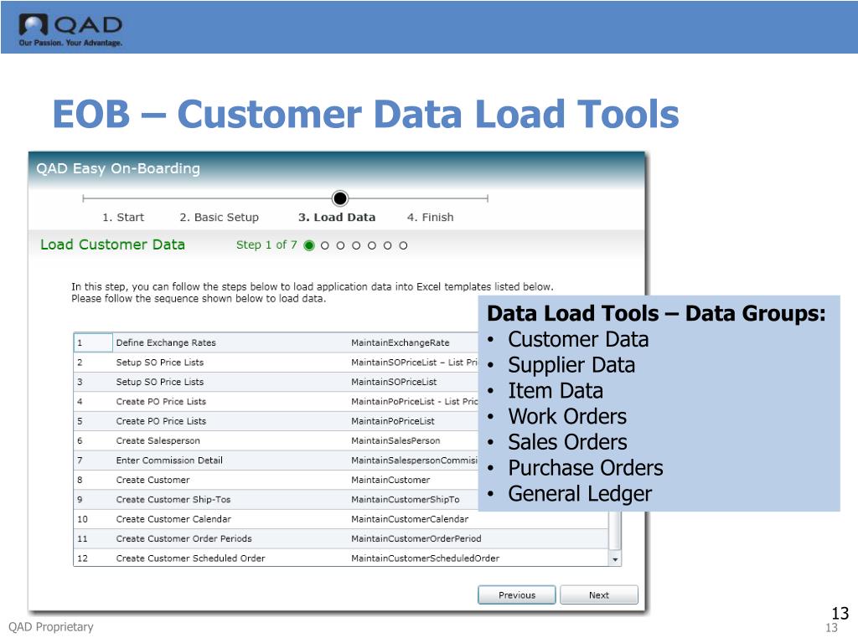Select the fifth step indicator dot

[372, 245]
